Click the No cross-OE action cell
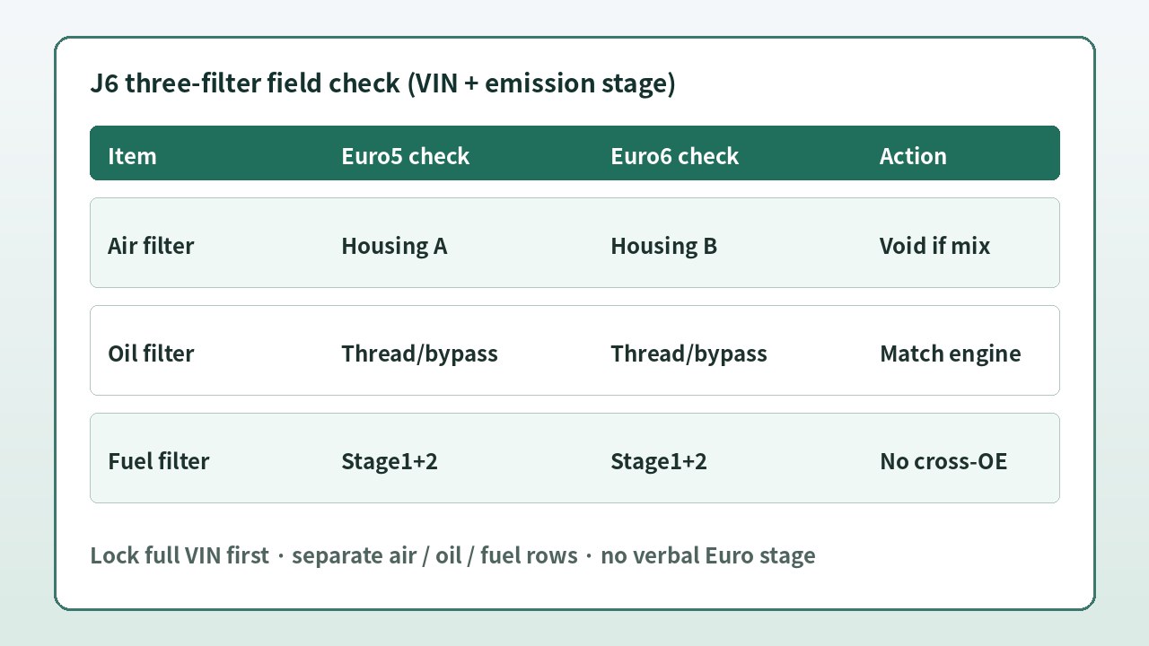The height and width of the screenshot is (646, 1149). [943, 461]
